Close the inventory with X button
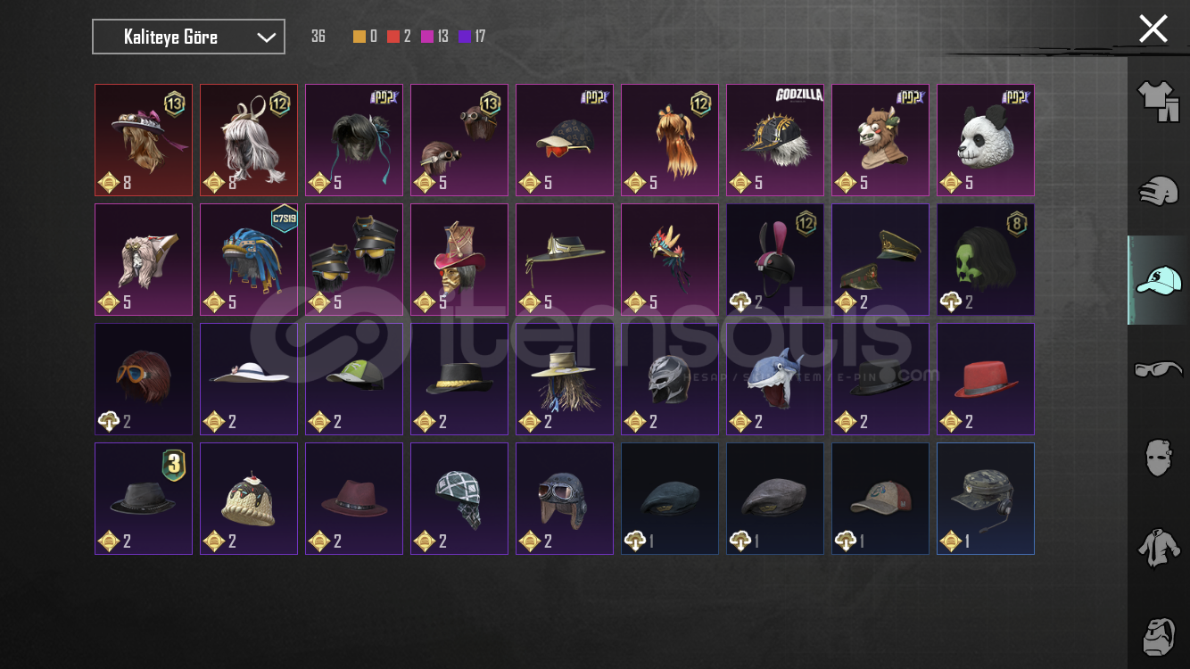 coord(1153,29)
